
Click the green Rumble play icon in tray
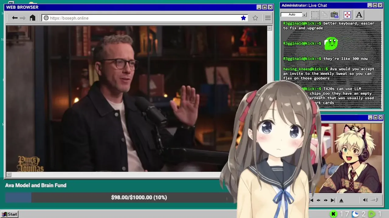pos(372,214)
